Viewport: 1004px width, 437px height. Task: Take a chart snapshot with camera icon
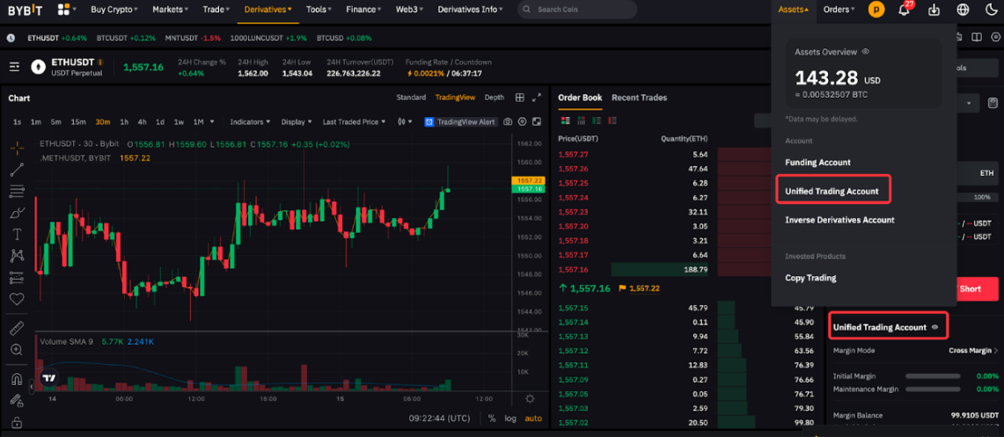pos(522,121)
